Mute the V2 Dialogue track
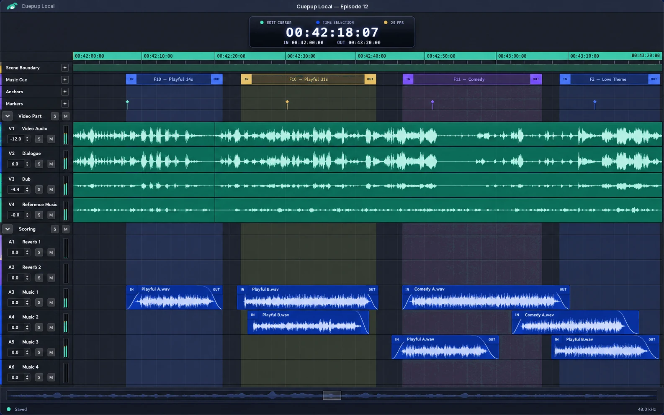Screen dimensions: 664x415 coord(51,164)
